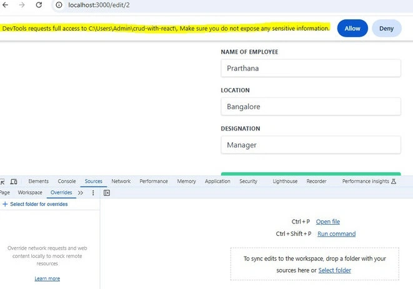
Task: Go forward with the browser forward arrow
Action: click(x=22, y=5)
